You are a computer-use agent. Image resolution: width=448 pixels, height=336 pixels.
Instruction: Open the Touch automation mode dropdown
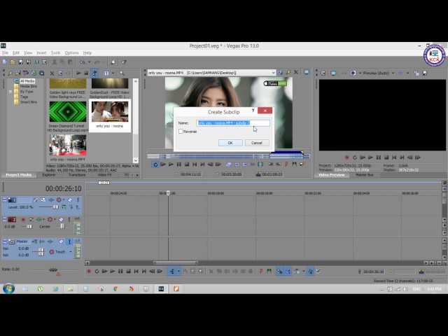tap(71, 252)
